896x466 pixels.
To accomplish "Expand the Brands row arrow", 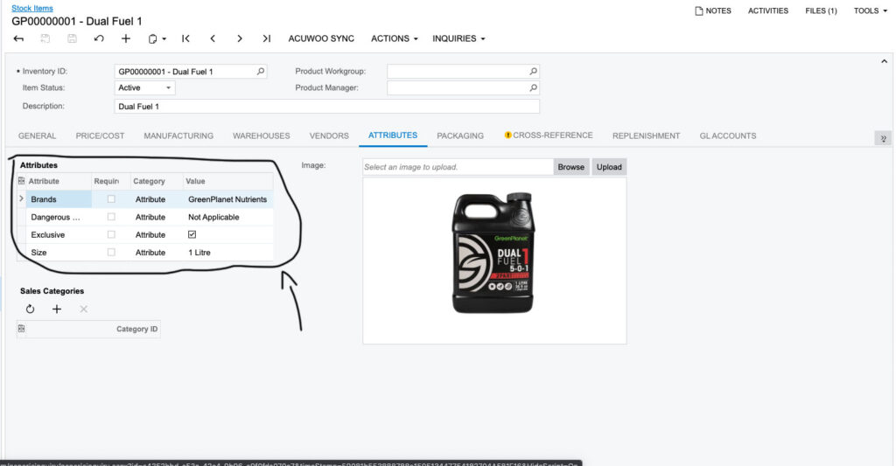I will [x=21, y=198].
